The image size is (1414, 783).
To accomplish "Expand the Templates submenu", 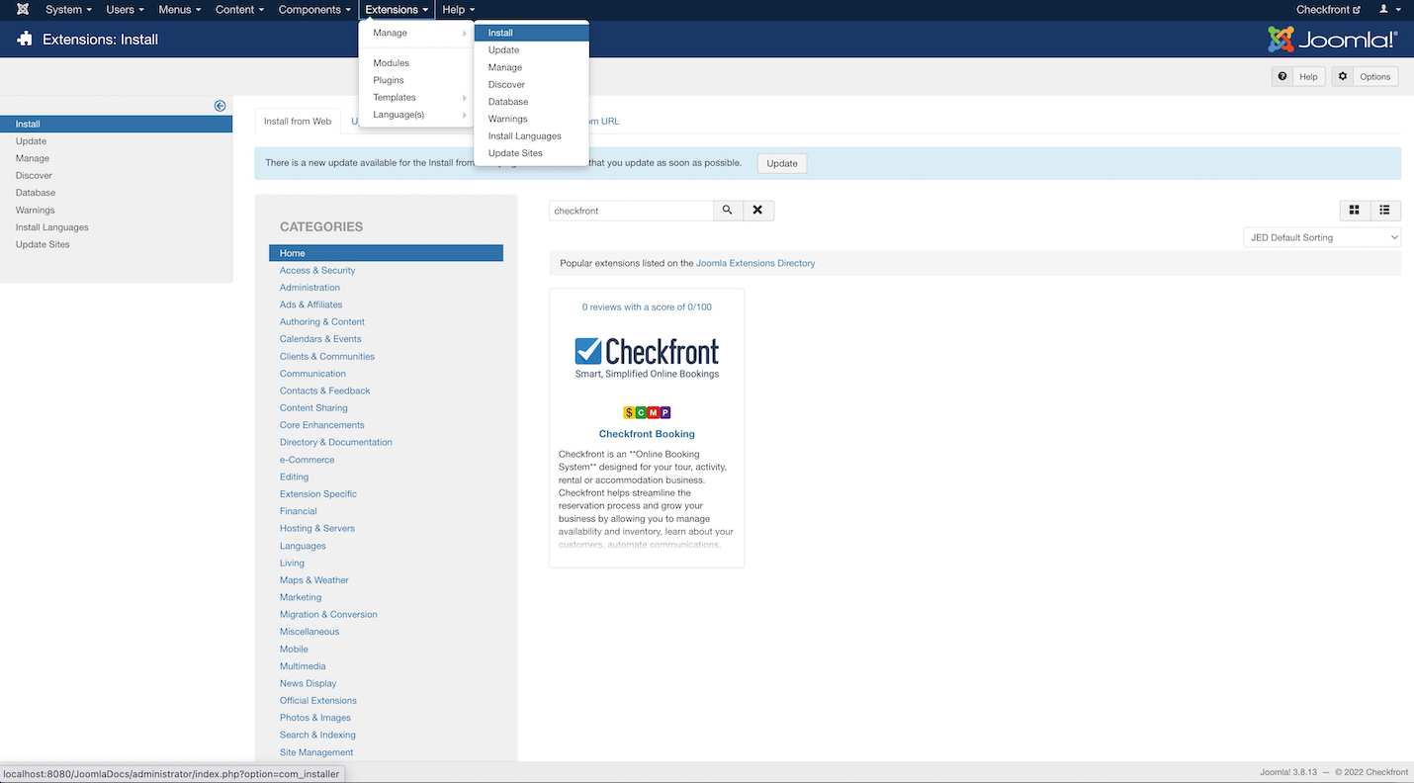I will point(415,97).
